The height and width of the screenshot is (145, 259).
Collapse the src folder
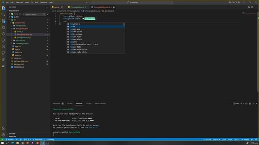coord(10,20)
